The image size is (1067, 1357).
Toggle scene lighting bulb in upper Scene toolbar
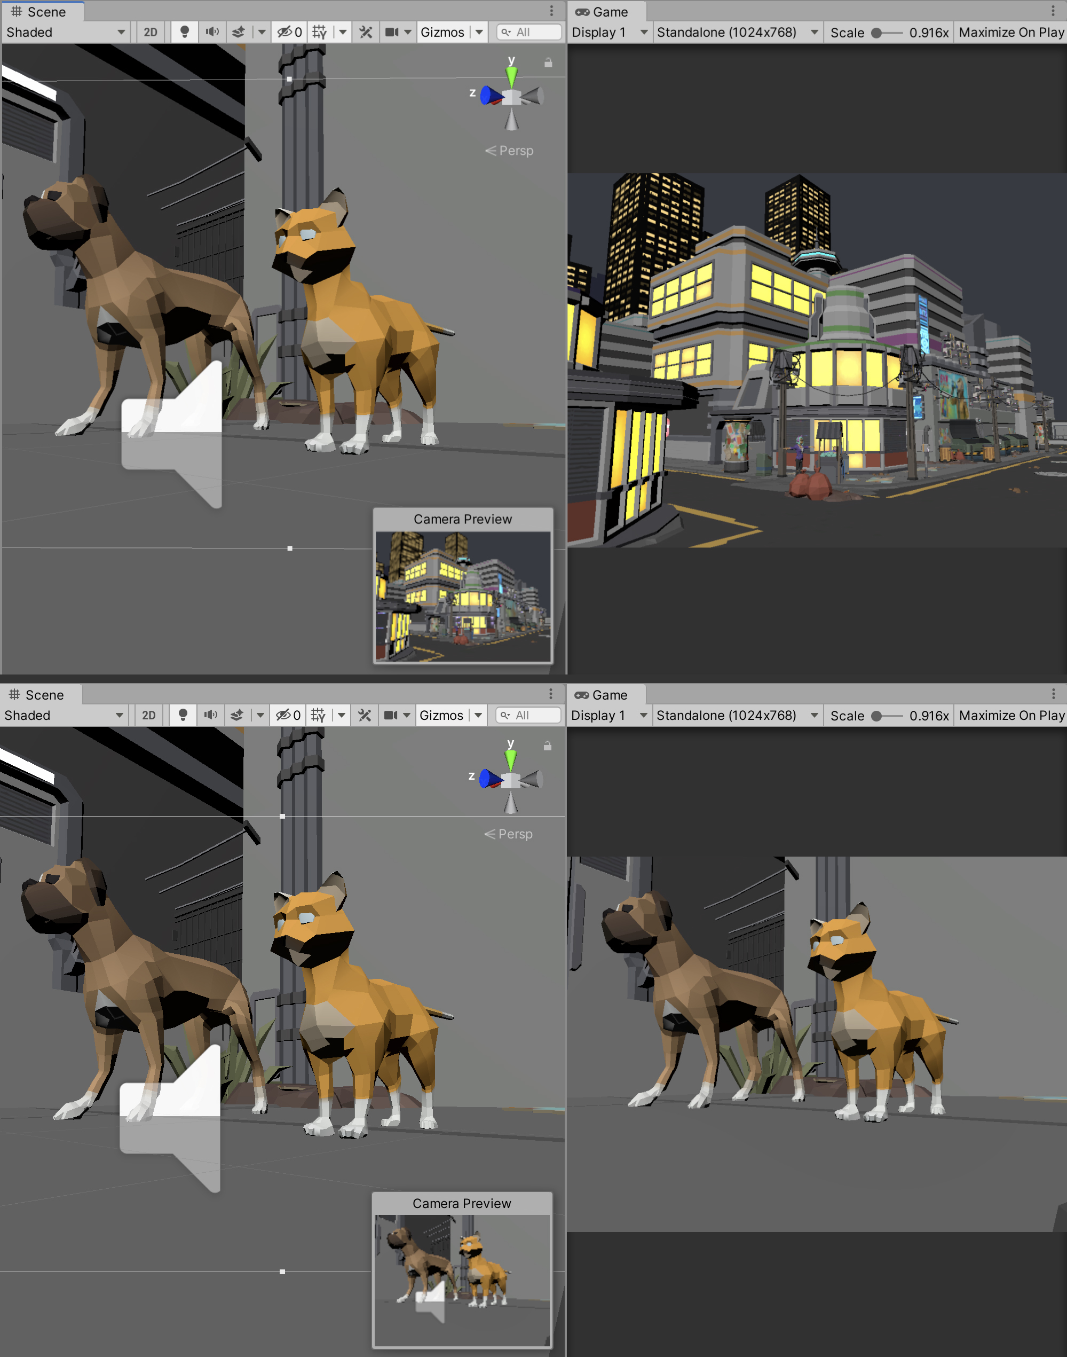coord(184,32)
